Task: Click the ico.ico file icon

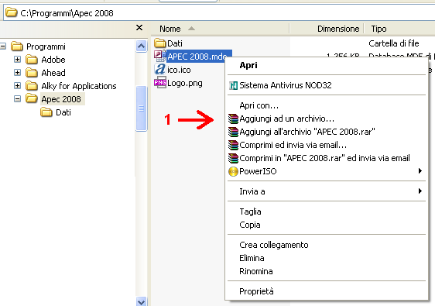Action: [x=160, y=70]
